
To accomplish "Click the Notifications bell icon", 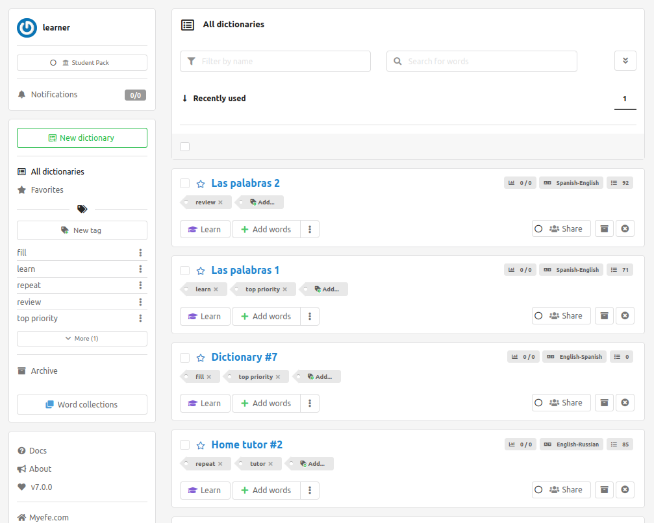I will 22,95.
